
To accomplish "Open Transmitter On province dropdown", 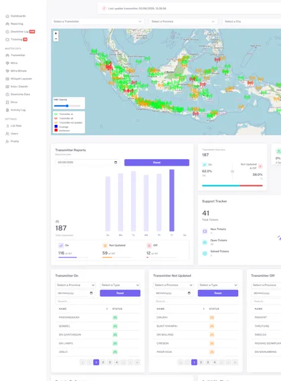I will [x=76, y=285].
